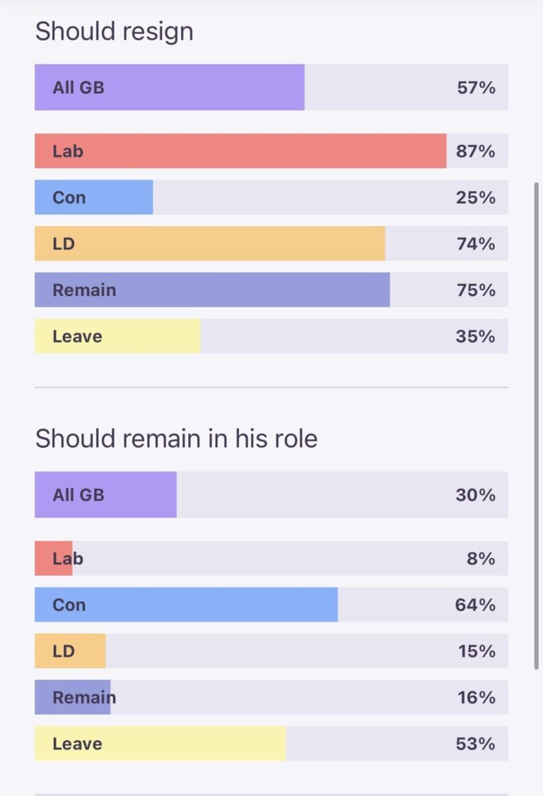Select the yellow Leave bar showing 35%

(117, 336)
